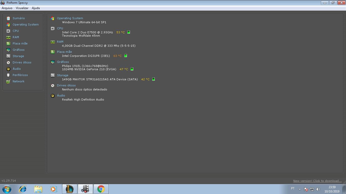This screenshot has width=346, height=194.
Task: Click the Operating System heading link in summary
Action: tap(70, 18)
